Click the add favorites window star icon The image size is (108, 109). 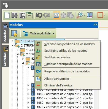click(38, 79)
